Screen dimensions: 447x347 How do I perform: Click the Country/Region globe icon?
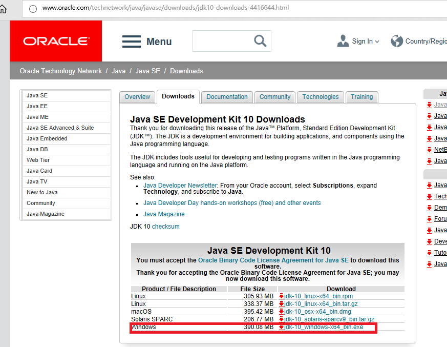click(397, 40)
